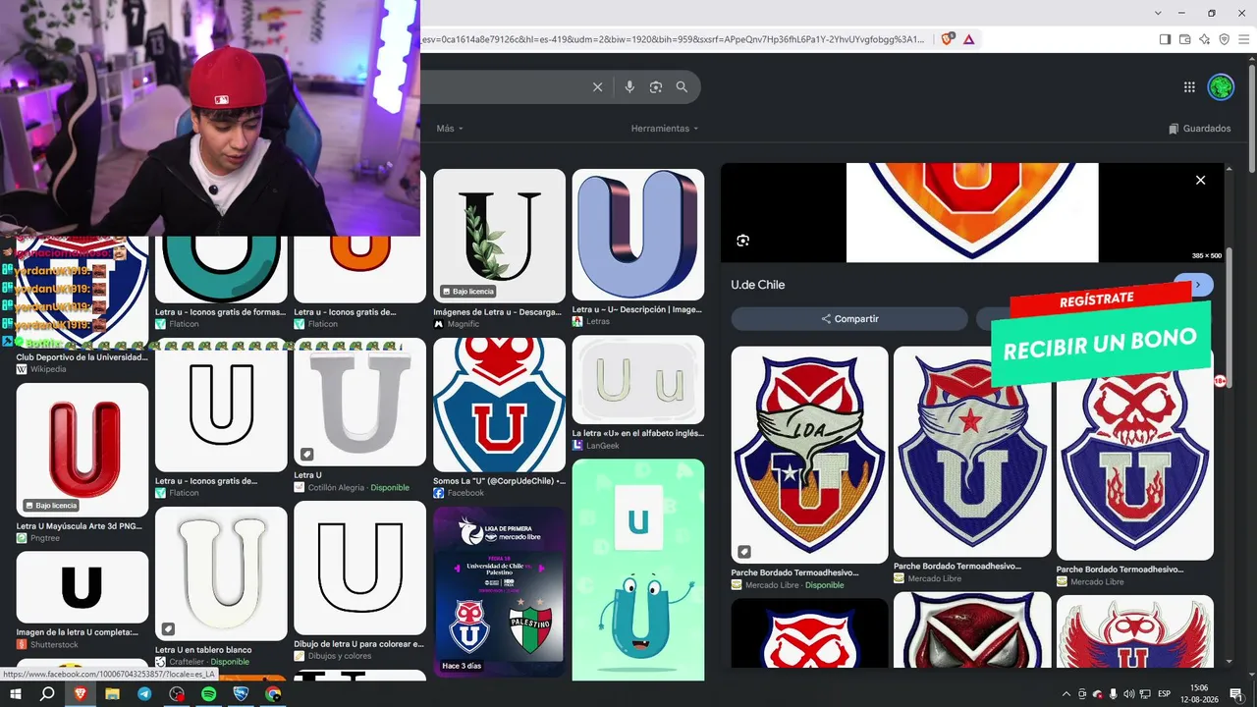This screenshot has height=707, width=1257.
Task: Open the Brave VPN shield icon
Action: tap(1224, 39)
